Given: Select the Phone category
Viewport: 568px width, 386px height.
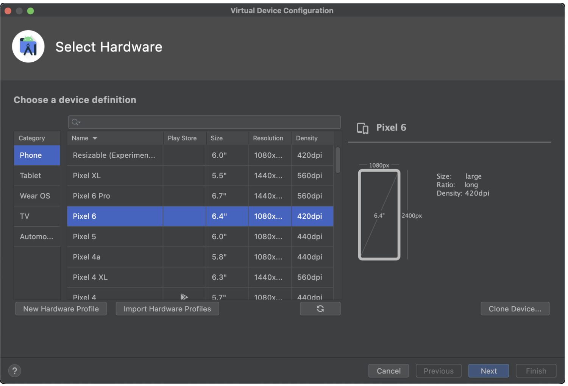Looking at the screenshot, I should [37, 155].
